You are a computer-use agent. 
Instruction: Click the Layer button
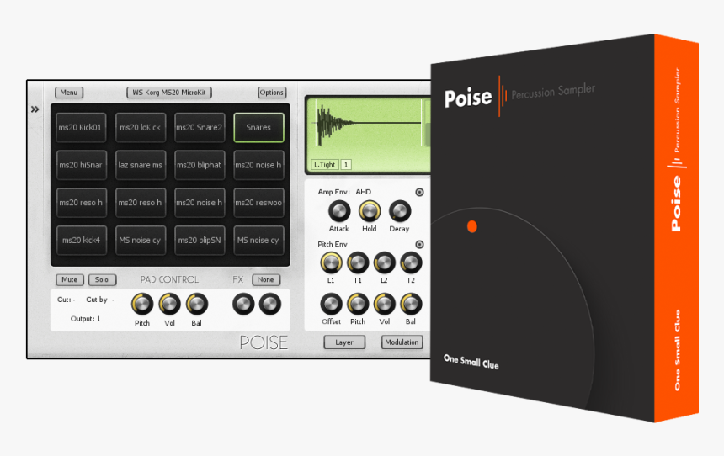coord(344,342)
